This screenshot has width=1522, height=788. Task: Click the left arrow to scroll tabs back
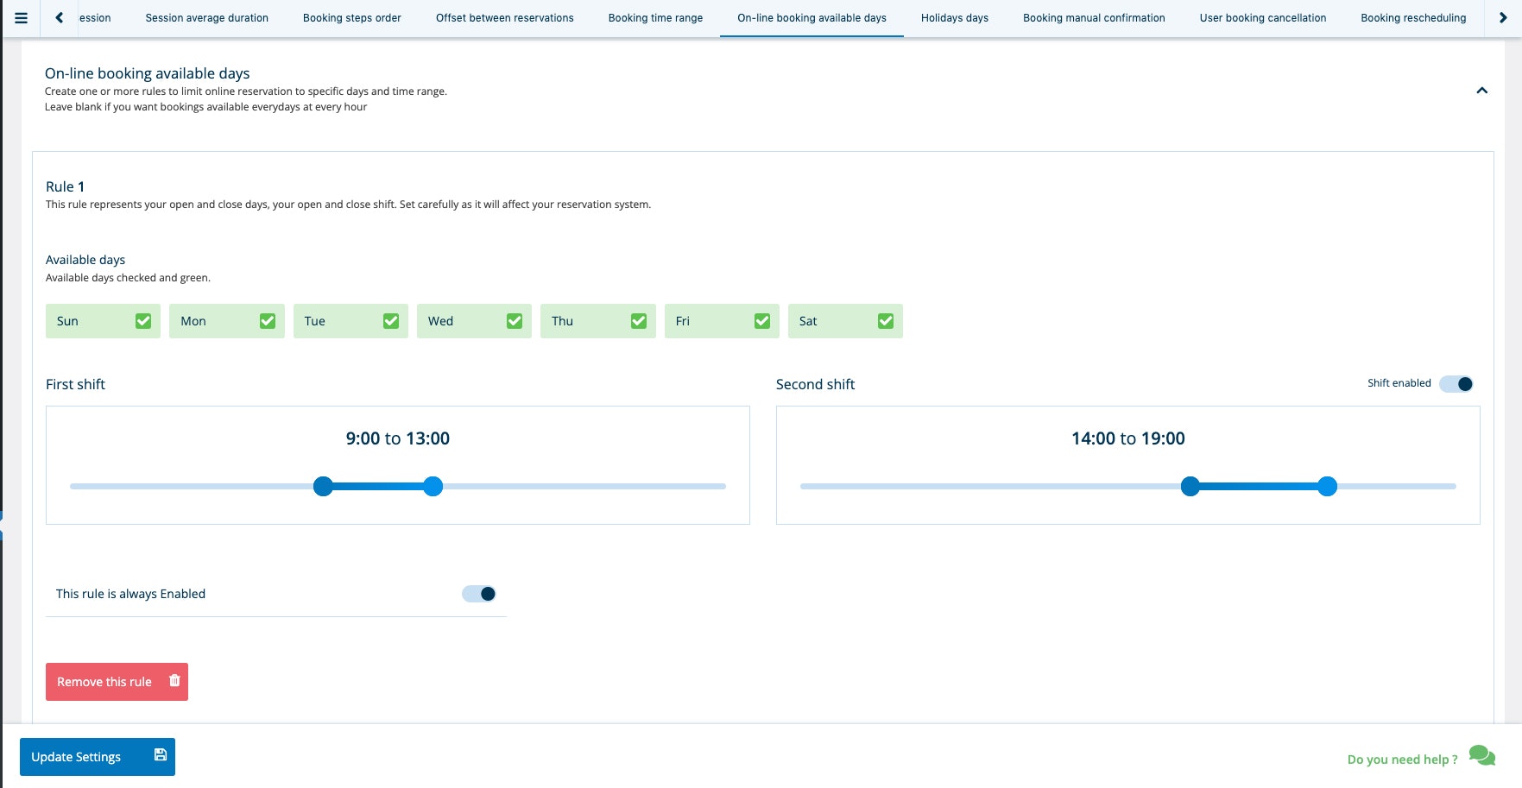click(x=58, y=16)
